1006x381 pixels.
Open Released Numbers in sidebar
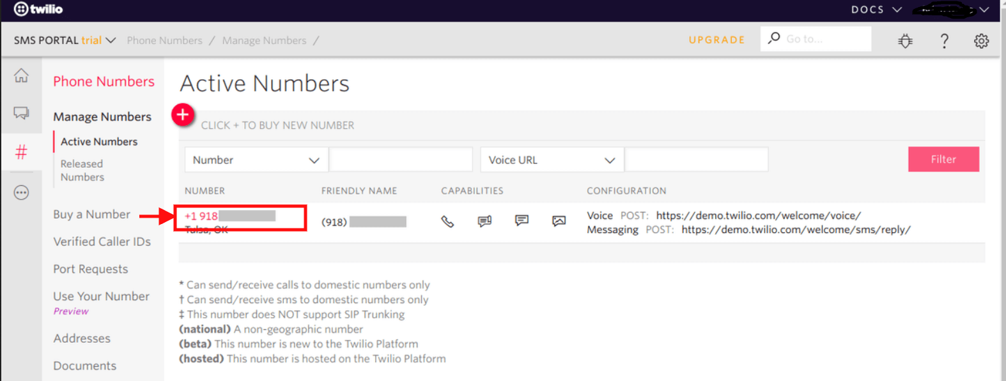pyautogui.click(x=82, y=170)
